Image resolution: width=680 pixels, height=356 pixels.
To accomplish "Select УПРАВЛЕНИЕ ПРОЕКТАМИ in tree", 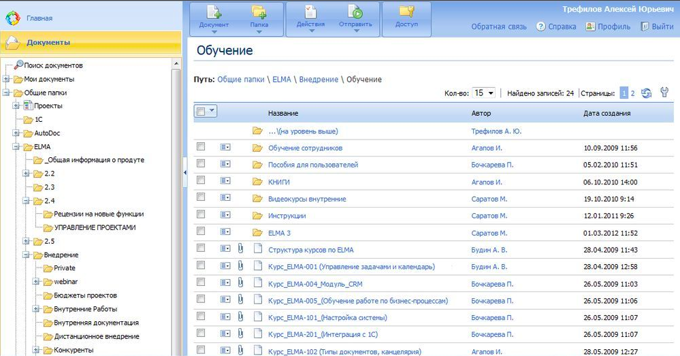I will 95,227.
